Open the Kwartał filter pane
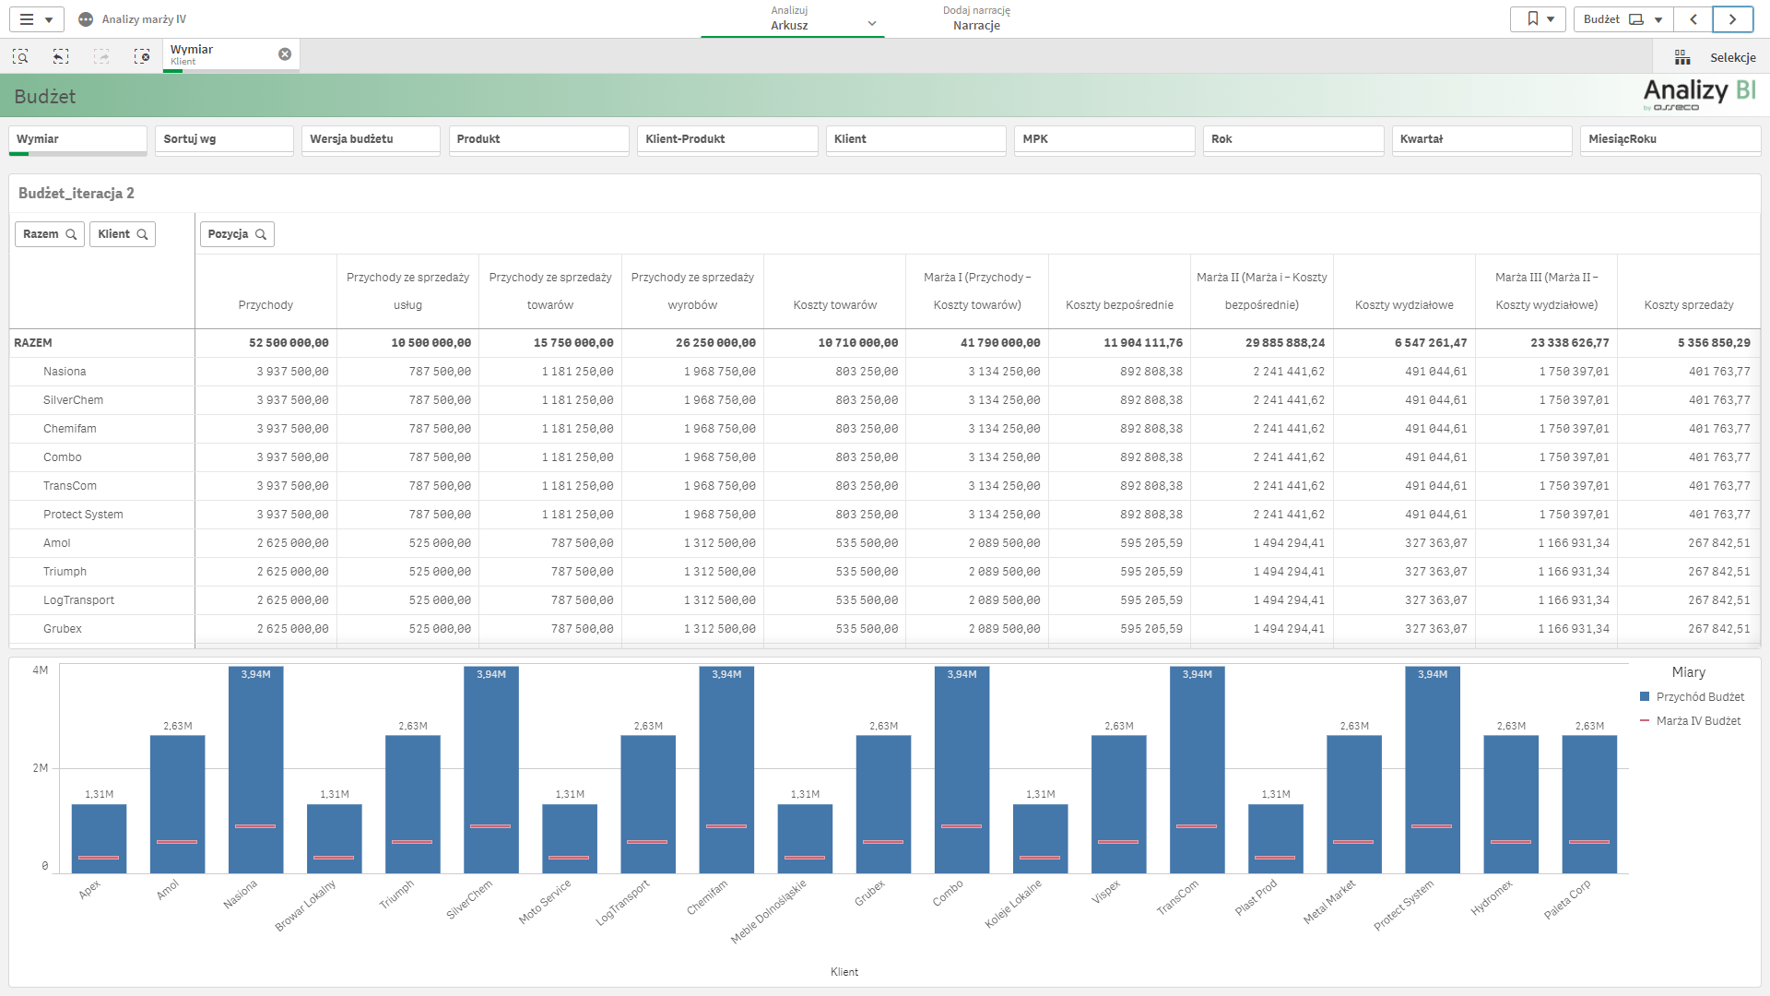The image size is (1770, 996). pyautogui.click(x=1481, y=139)
